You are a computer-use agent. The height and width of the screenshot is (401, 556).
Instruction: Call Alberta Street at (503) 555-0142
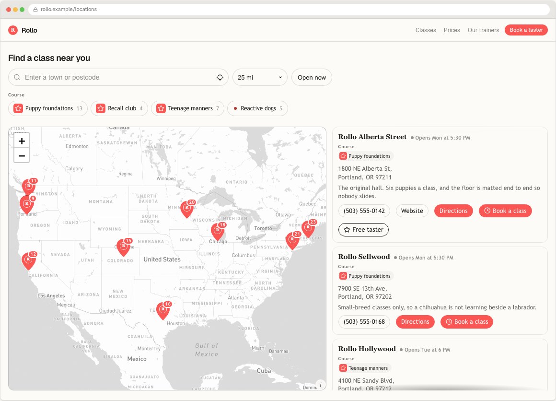click(364, 211)
